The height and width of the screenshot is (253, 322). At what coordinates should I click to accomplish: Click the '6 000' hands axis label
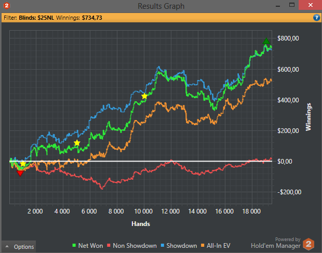(x=89, y=211)
